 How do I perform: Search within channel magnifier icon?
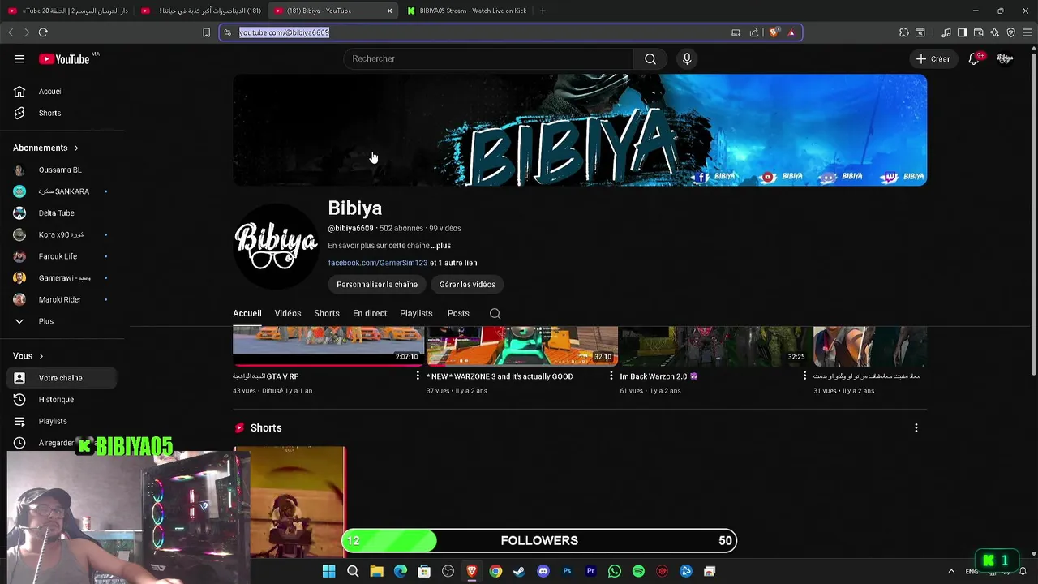(495, 313)
